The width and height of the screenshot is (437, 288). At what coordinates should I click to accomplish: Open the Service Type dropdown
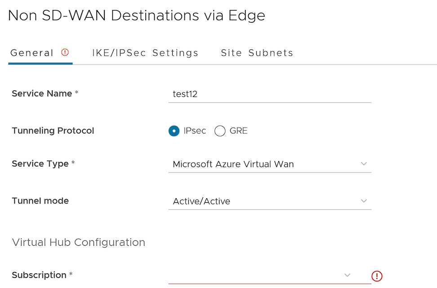[270, 164]
